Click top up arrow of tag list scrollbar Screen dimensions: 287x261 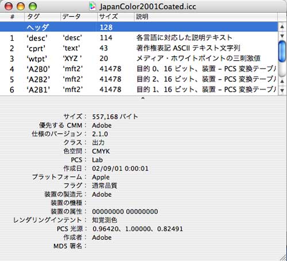pyautogui.click(x=282, y=26)
